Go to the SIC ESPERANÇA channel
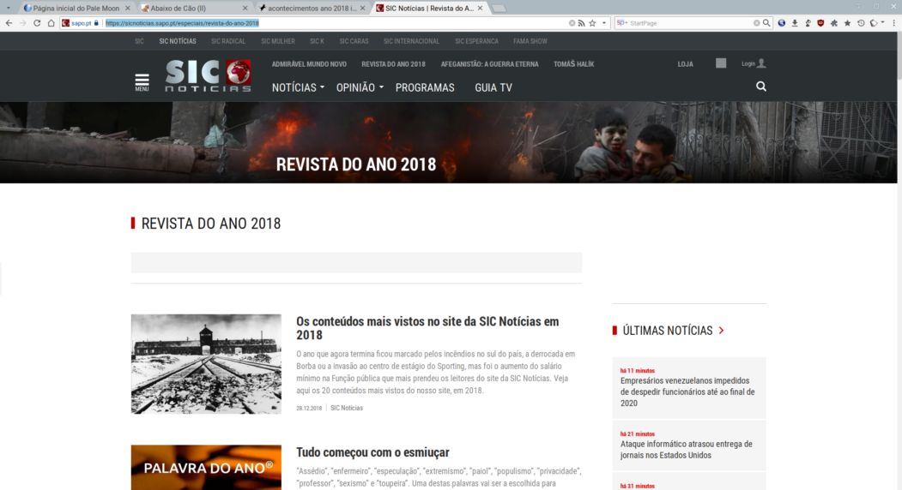Viewport: 902px width, 490px height. click(476, 41)
